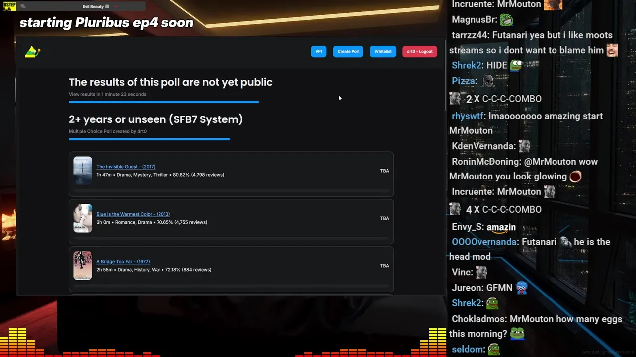Click the Create Poll button
Image resolution: width=636 pixels, height=357 pixels.
tap(348, 51)
